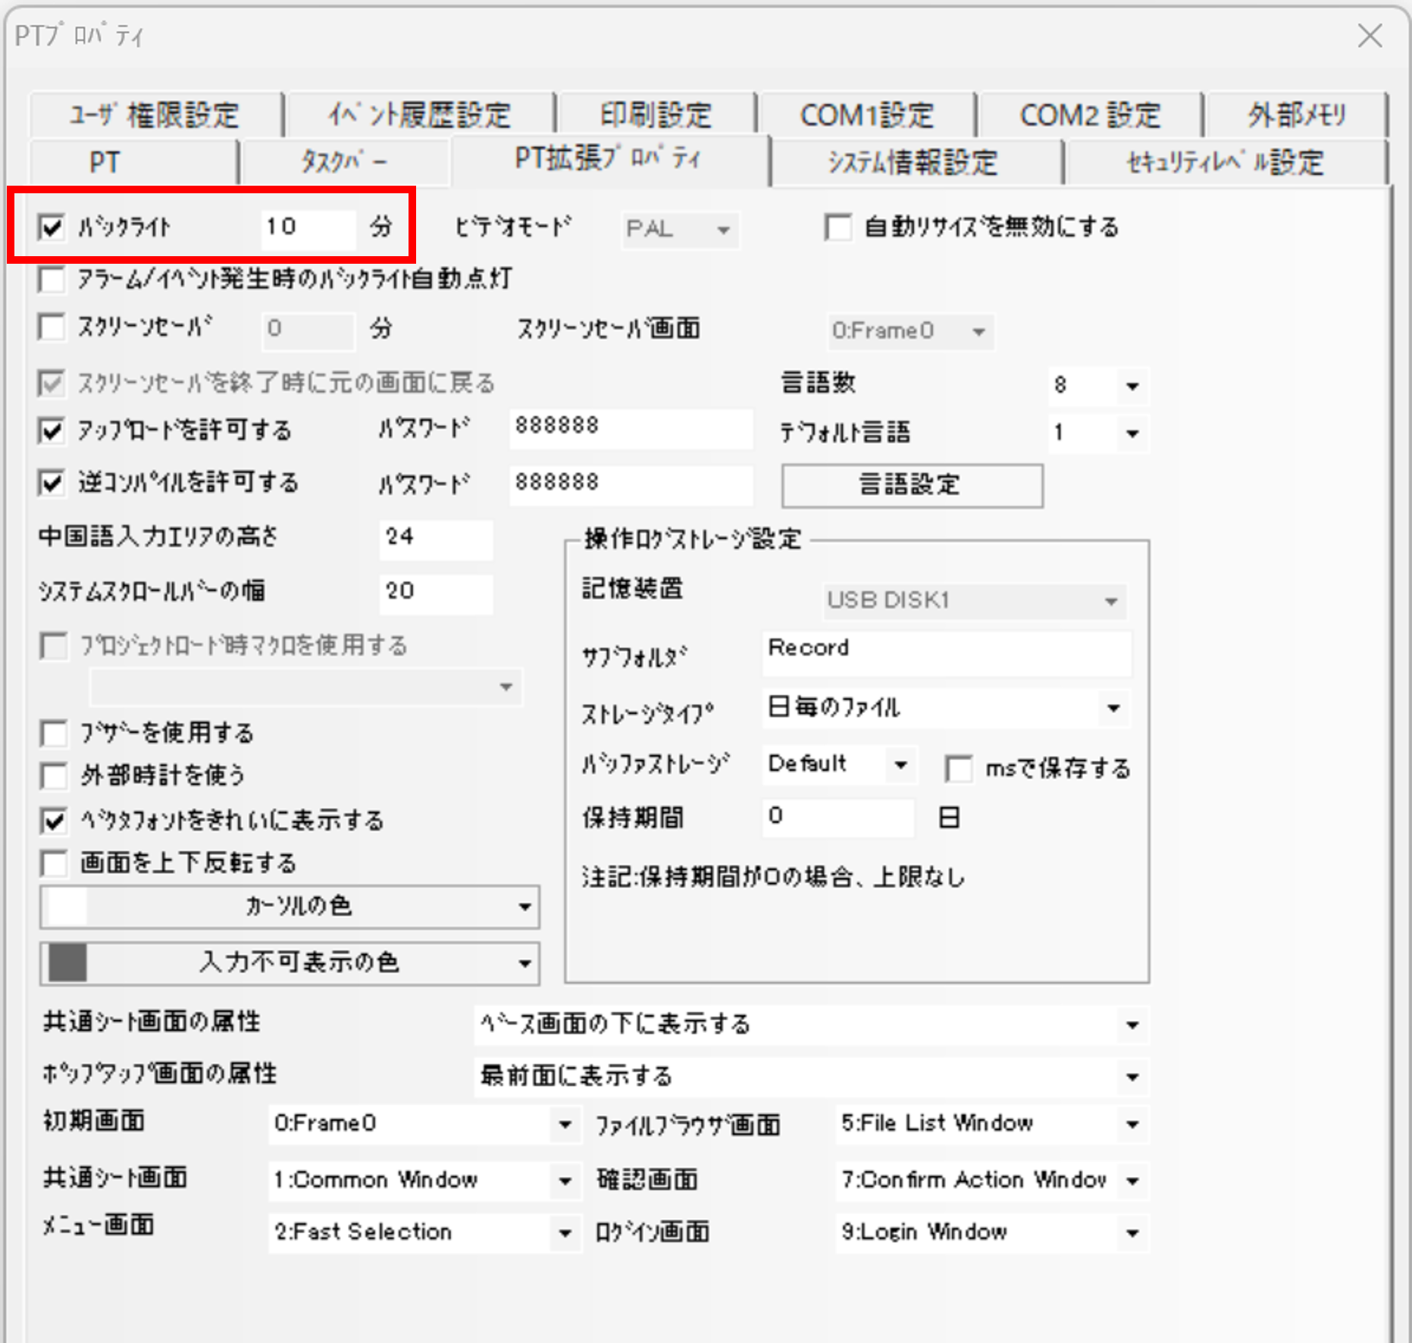This screenshot has height=1343, width=1412.
Task: Open セキュリティレベル設定 tab
Action: [x=1226, y=162]
